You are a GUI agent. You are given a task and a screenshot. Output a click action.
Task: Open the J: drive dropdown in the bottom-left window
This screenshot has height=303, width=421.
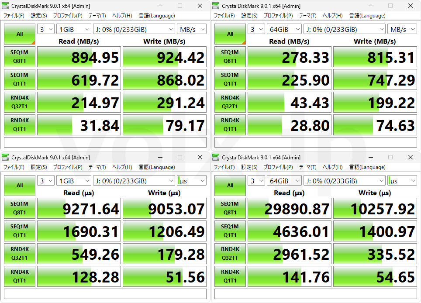pyautogui.click(x=134, y=181)
